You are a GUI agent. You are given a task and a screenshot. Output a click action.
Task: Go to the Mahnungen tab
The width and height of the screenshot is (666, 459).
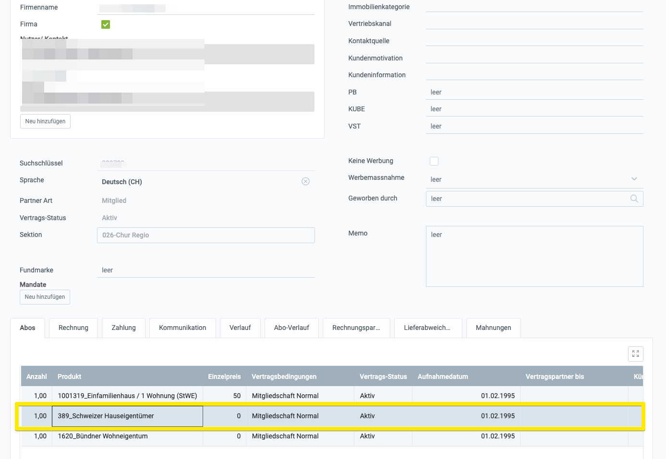pos(494,328)
